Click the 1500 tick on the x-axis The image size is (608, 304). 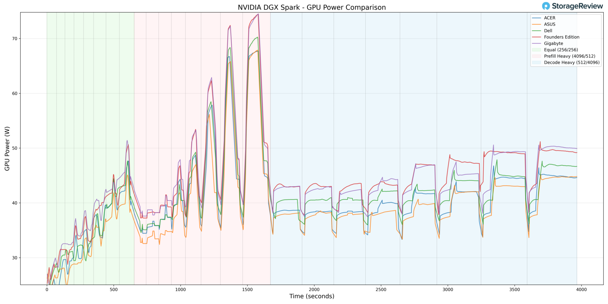tap(247, 290)
